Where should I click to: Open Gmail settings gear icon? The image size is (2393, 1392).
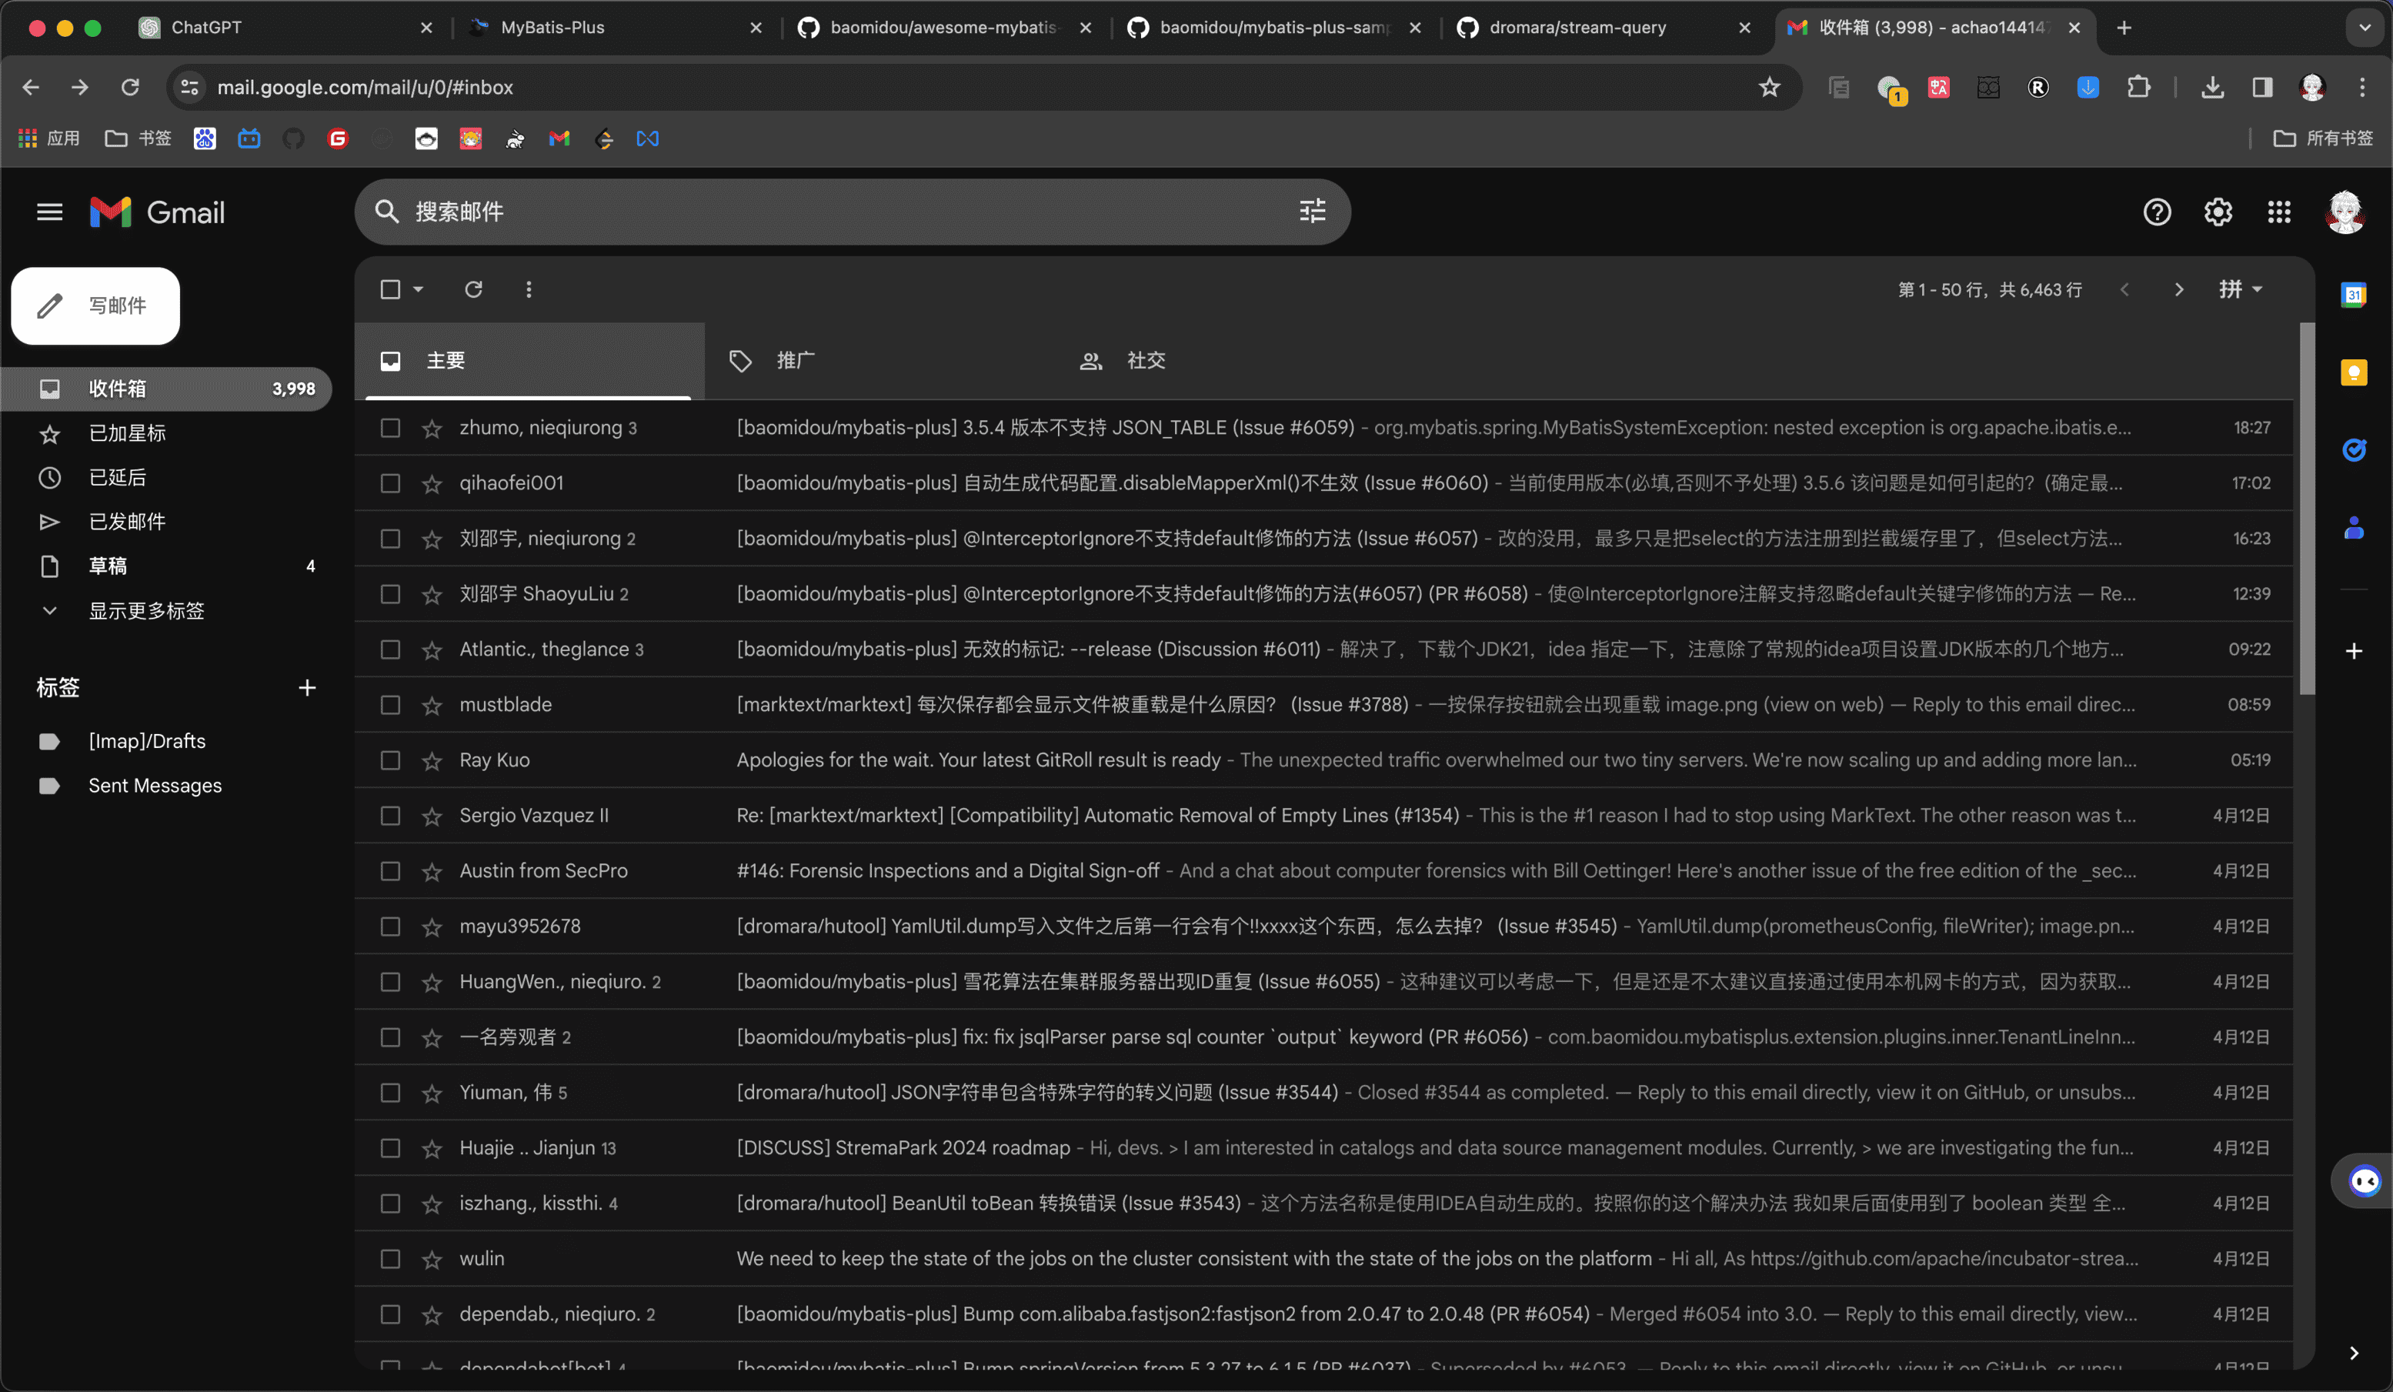click(2218, 212)
